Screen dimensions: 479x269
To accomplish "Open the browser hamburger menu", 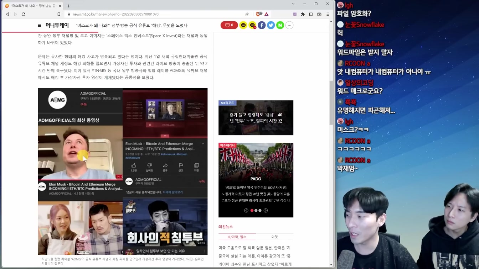I will [x=328, y=14].
